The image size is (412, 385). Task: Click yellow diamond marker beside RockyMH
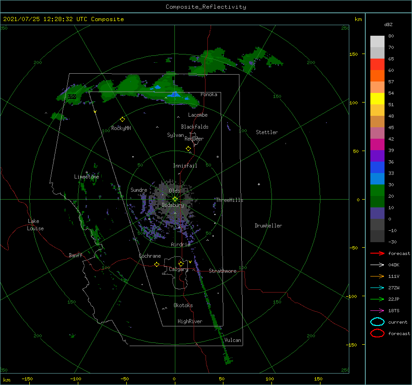coord(122,119)
